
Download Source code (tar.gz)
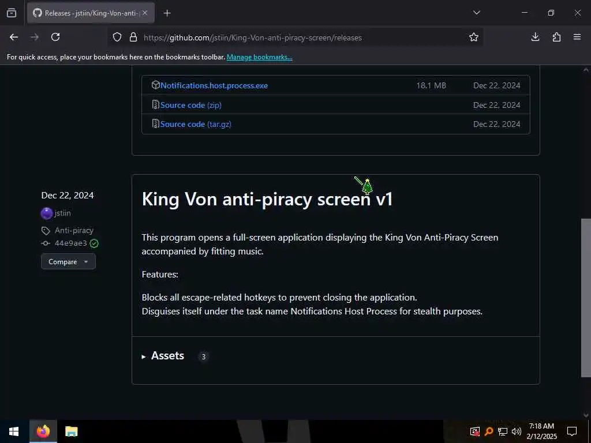pyautogui.click(x=196, y=125)
